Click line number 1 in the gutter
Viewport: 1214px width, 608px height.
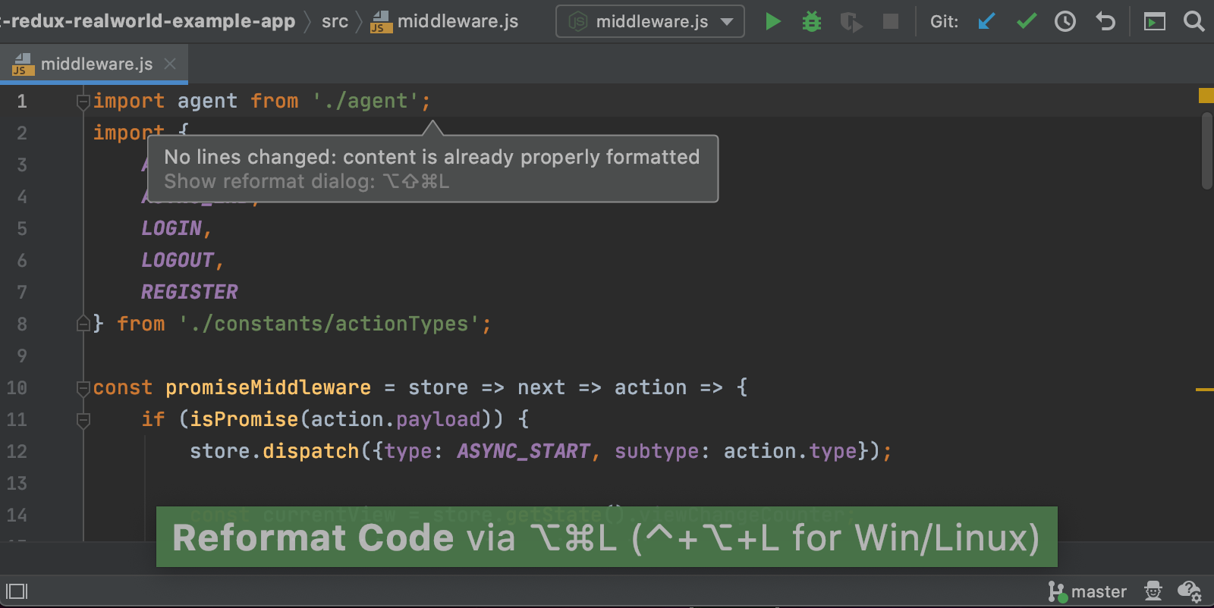(x=22, y=102)
